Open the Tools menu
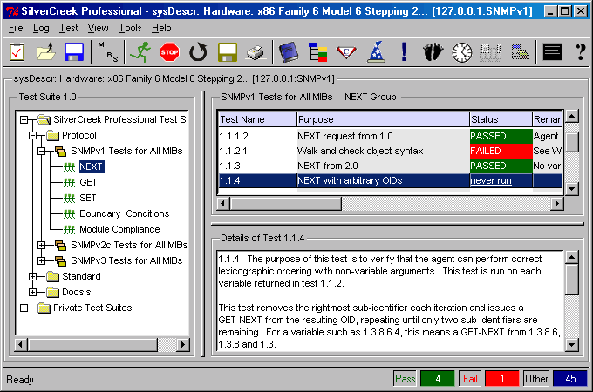The height and width of the screenshot is (392, 593). (x=130, y=28)
